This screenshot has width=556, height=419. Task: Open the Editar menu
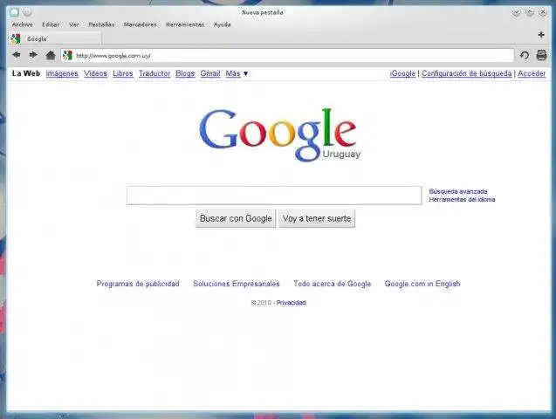click(51, 24)
